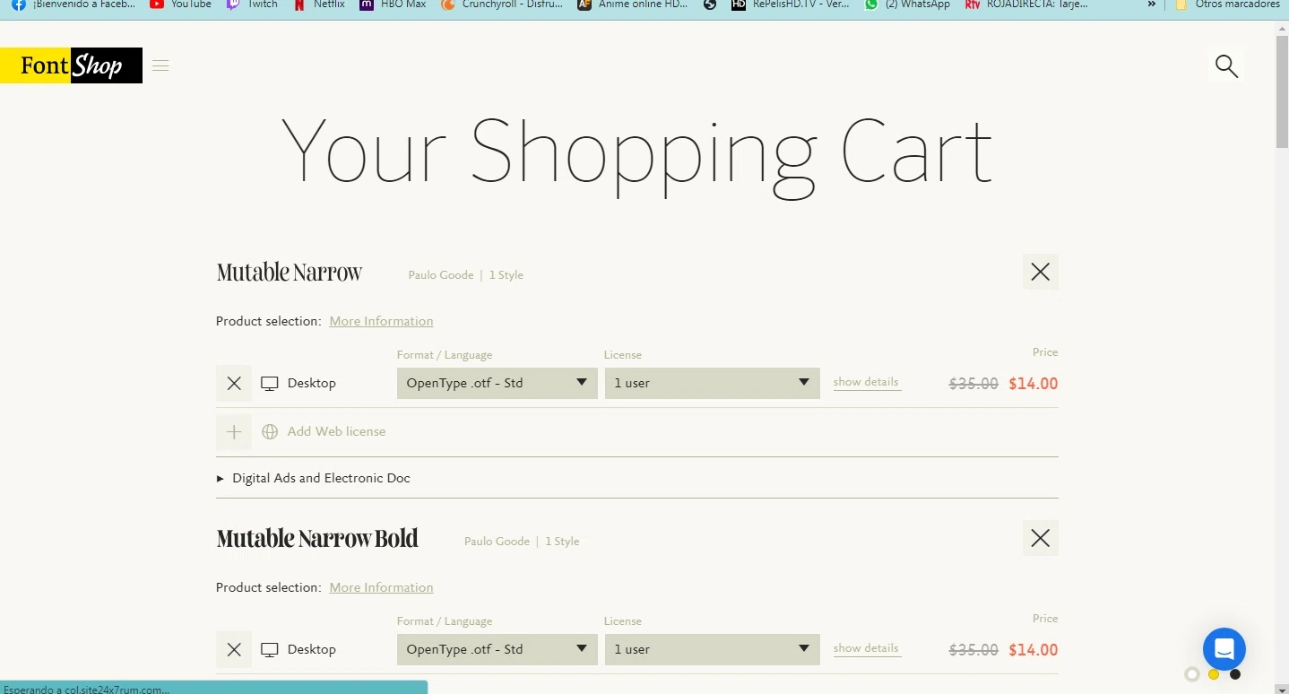The width and height of the screenshot is (1289, 694).
Task: Open the blue chat widget button
Action: (x=1224, y=648)
